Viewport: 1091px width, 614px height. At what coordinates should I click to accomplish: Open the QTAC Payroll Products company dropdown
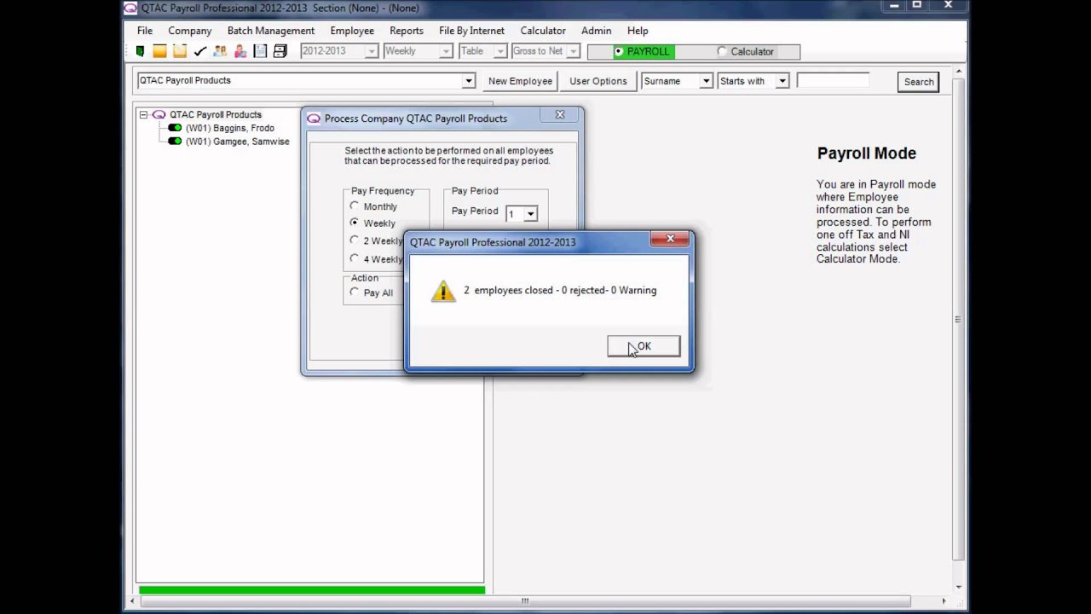point(468,81)
